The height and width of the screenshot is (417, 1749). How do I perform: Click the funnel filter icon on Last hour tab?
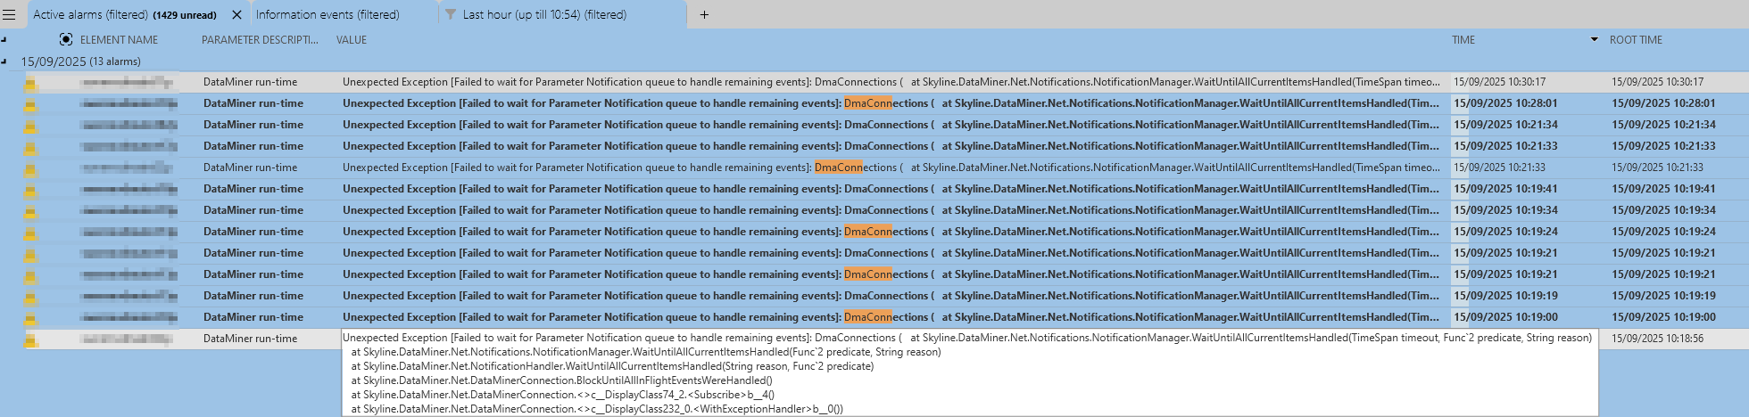pyautogui.click(x=451, y=14)
